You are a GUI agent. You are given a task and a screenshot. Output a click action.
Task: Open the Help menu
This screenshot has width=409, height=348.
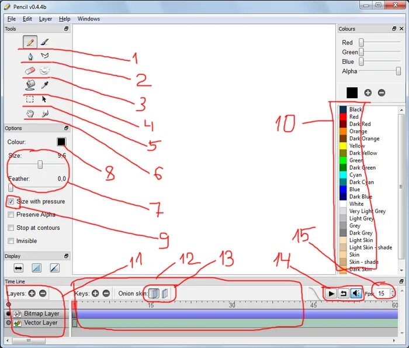click(x=64, y=19)
